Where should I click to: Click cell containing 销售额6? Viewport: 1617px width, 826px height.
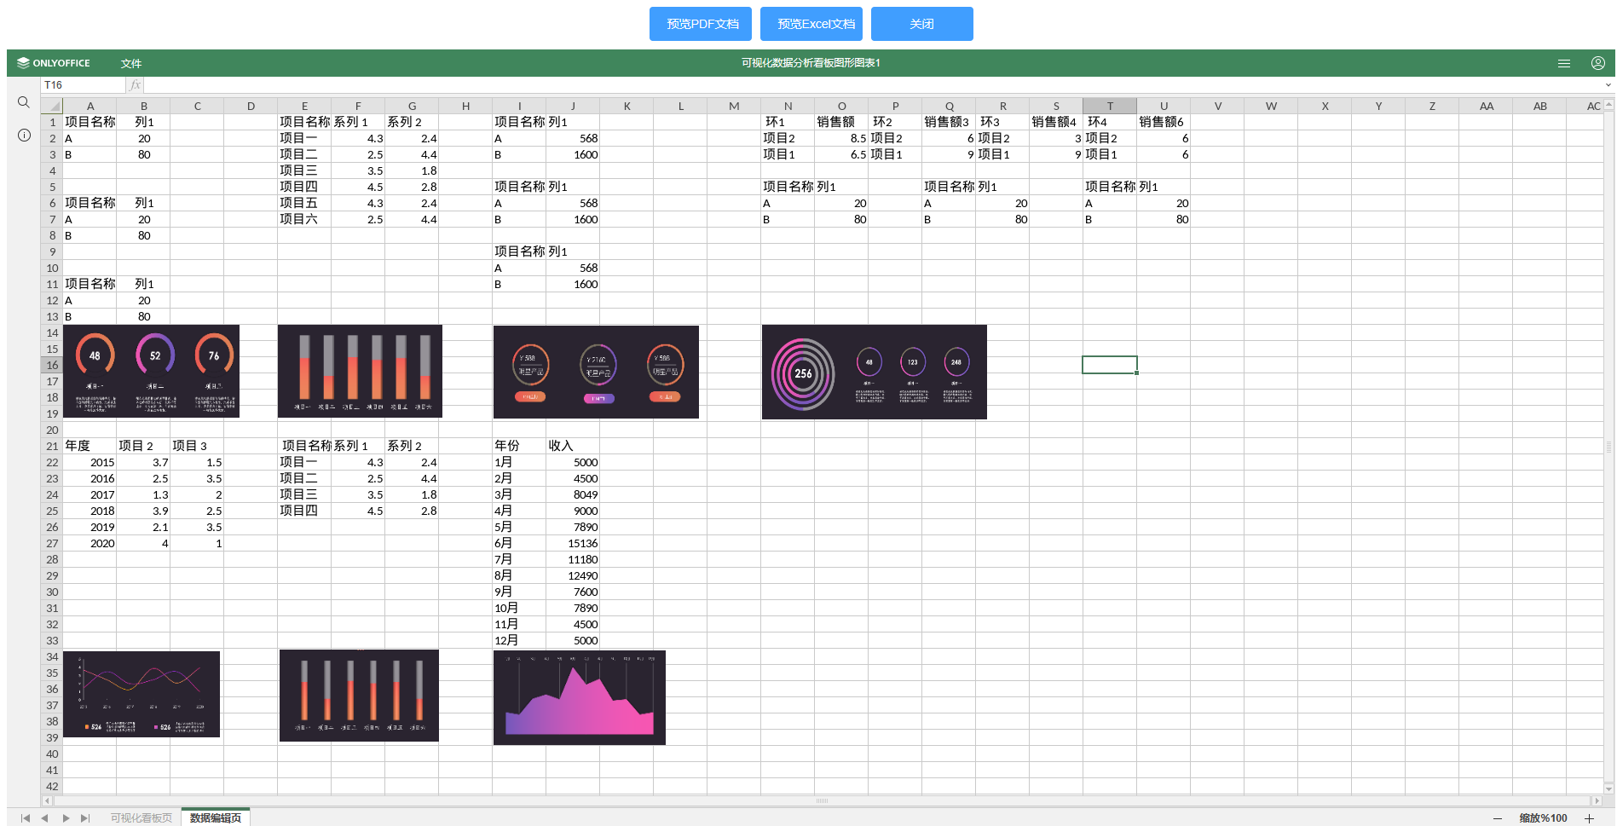1164,122
